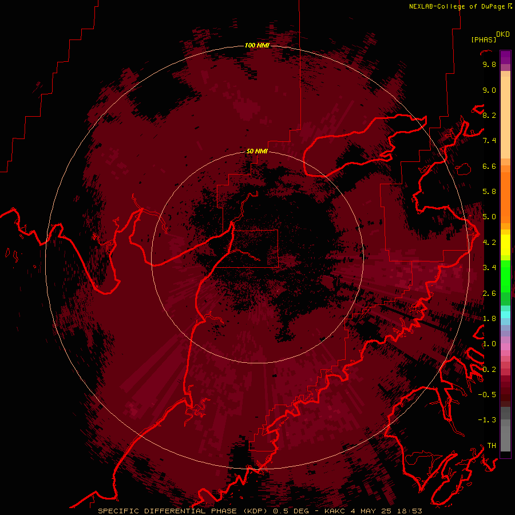Select the 0.2 scale value
Image resolution: width=515 pixels, height=515 pixels.
click(489, 370)
